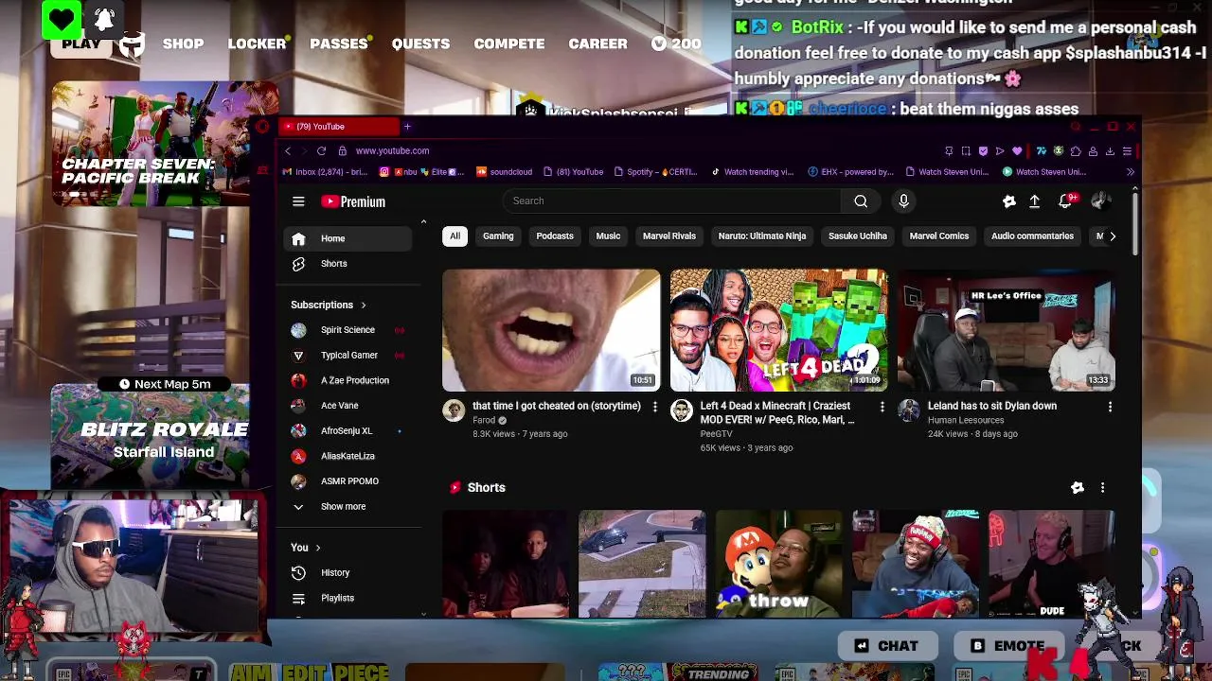Screen dimensions: 1212x681
Task: Switch to Fortnite PASSES tab
Action: [339, 44]
